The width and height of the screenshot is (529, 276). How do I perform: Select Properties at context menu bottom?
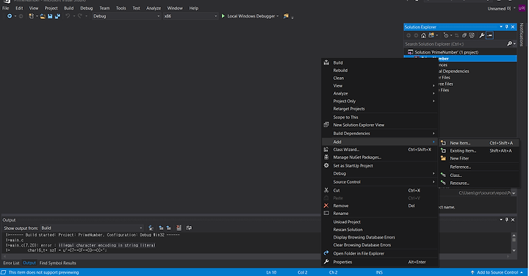click(x=380, y=262)
